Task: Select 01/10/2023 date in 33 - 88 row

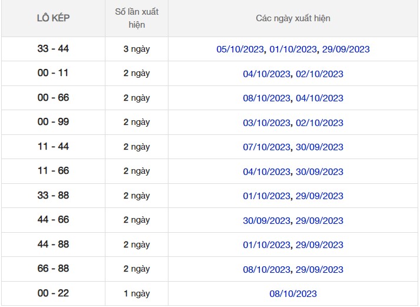Action: pyautogui.click(x=267, y=196)
